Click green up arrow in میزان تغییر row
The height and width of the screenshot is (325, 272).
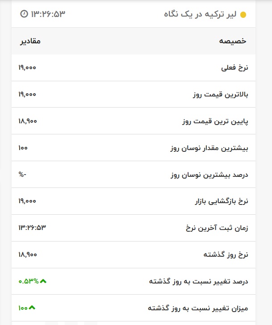coord(32,308)
